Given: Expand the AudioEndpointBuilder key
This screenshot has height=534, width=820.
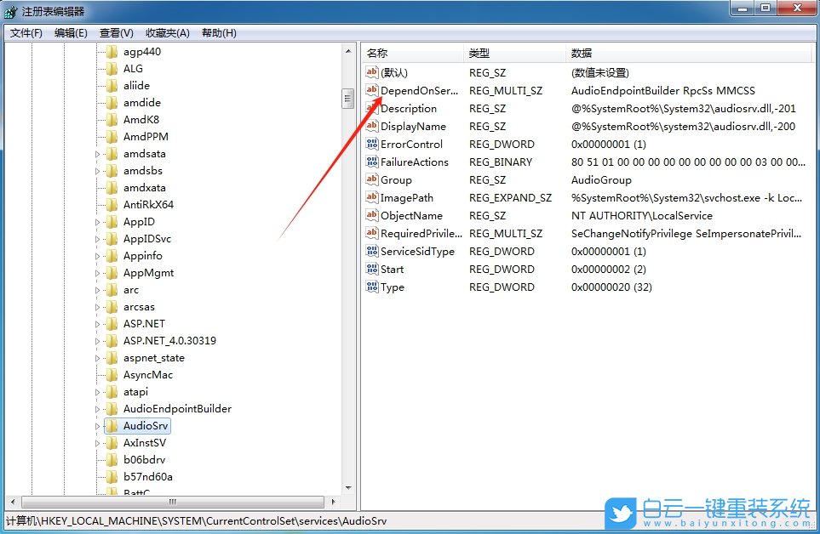Looking at the screenshot, I should coord(96,408).
